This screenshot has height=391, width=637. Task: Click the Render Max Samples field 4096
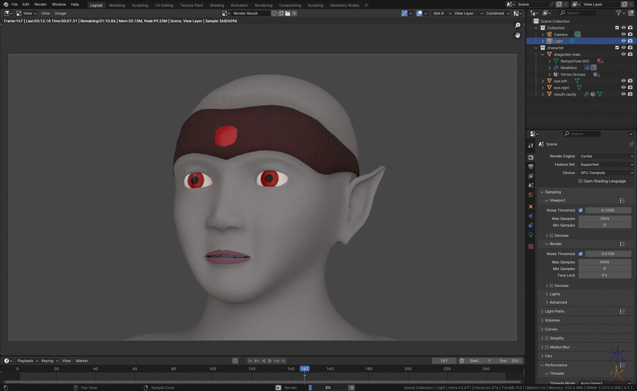604,262
